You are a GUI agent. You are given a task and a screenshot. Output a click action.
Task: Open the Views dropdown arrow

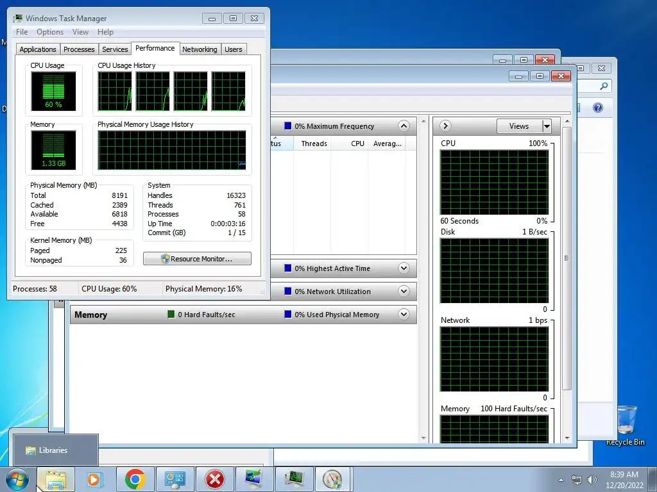pos(547,126)
